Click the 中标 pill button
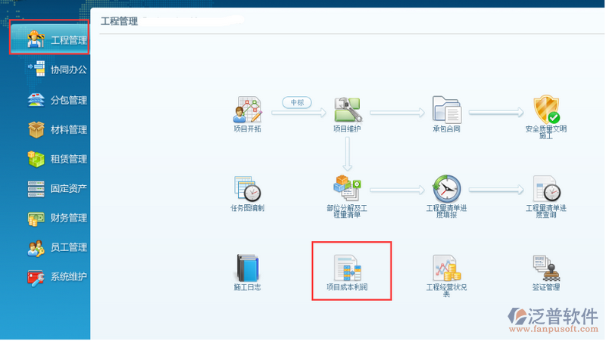This screenshot has width=606, height=341. [x=297, y=103]
